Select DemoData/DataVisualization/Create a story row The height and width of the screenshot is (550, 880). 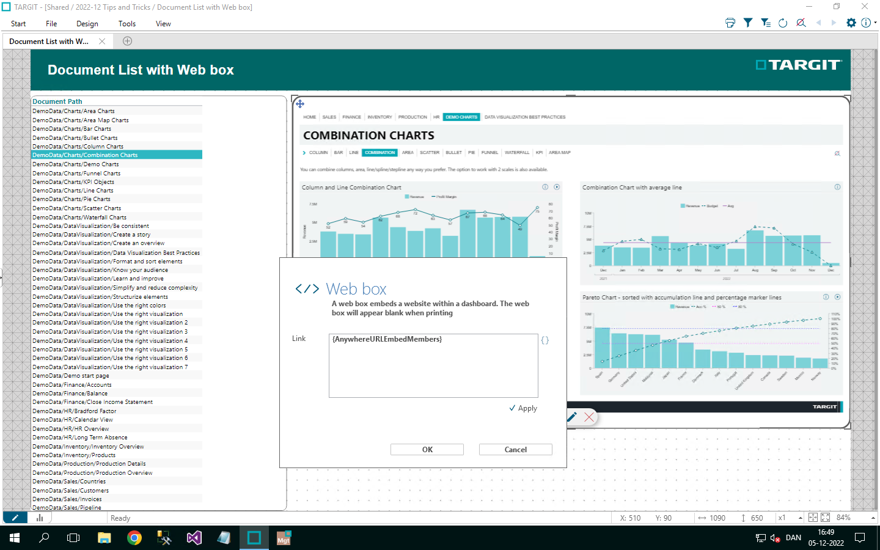[x=117, y=235]
